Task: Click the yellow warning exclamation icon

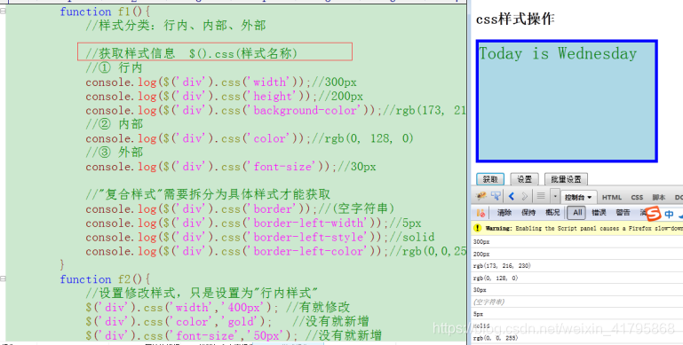Action: 478,228
